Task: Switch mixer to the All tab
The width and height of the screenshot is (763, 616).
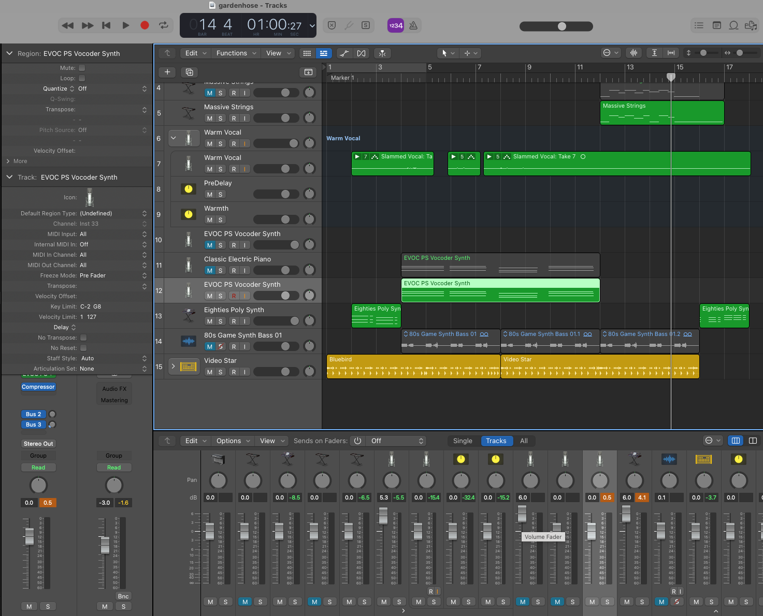Action: click(524, 441)
